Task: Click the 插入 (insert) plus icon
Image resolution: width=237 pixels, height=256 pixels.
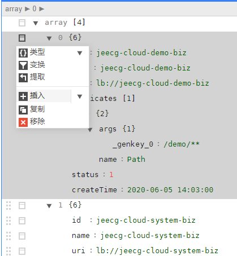Action: click(23, 96)
